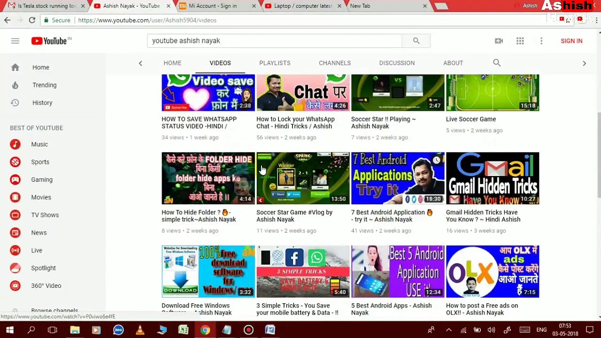
Task: Open the YouTube apps grid icon
Action: [520, 41]
